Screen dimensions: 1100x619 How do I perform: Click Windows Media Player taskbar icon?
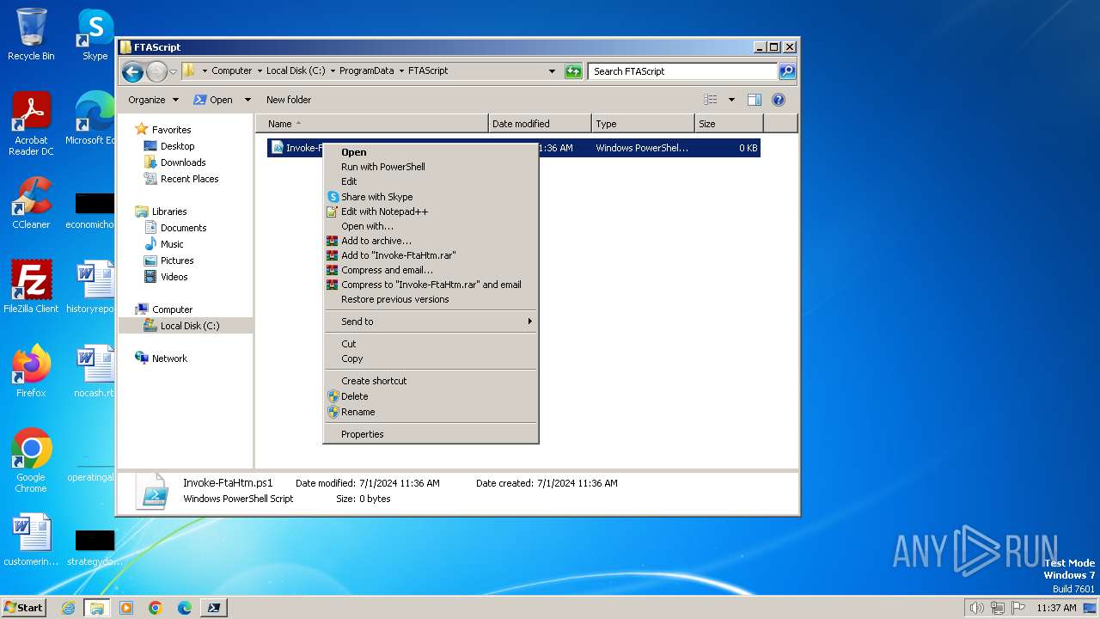(126, 608)
